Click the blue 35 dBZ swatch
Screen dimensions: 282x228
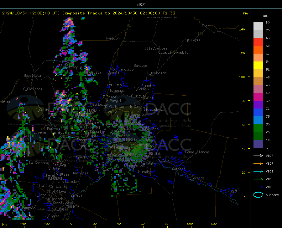coord(258,113)
